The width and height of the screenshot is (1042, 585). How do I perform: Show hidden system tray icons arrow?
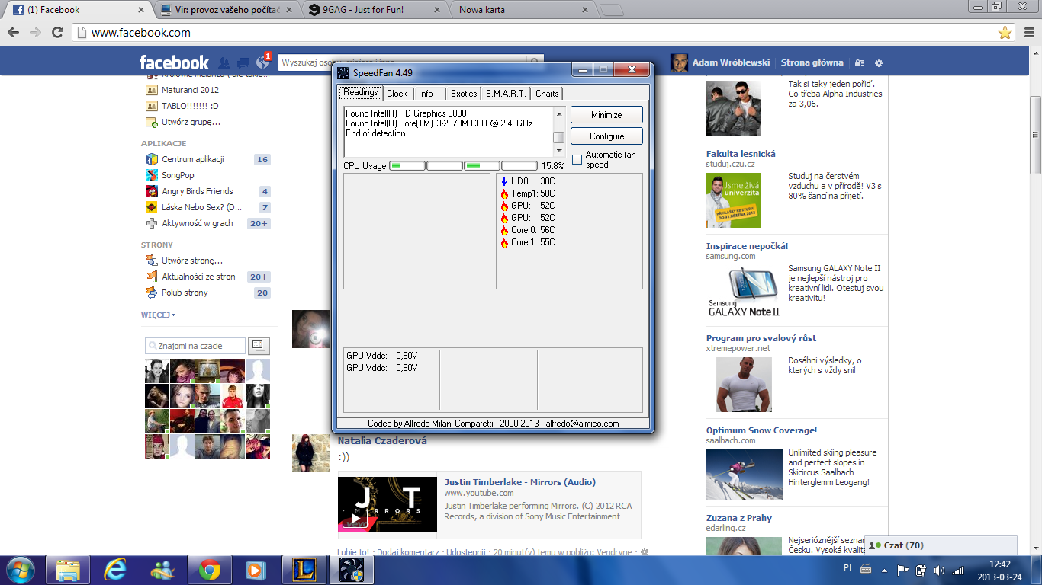tap(886, 570)
